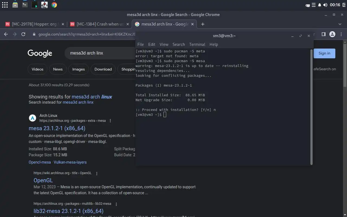Screen dimensions: 347x217
Task: Open the terminal Help menu
Action: coord(214,44)
